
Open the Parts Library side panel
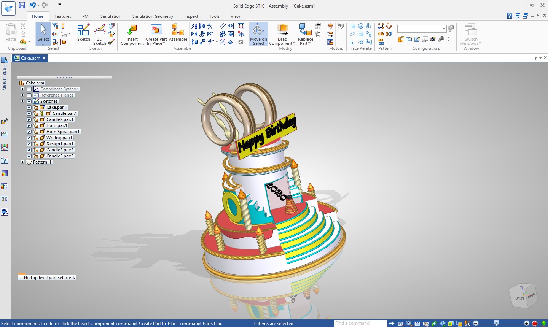(x=5, y=74)
